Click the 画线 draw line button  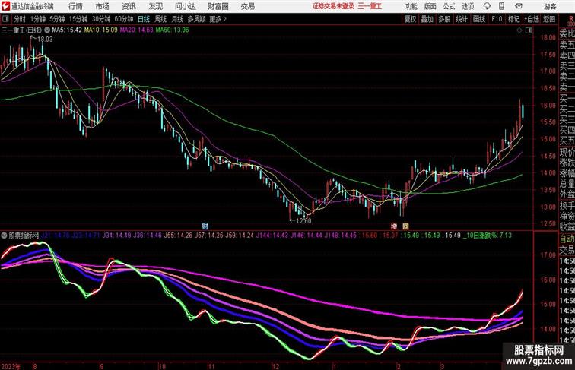pos(479,19)
